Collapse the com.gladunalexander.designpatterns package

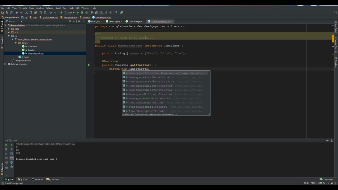pos(12,39)
